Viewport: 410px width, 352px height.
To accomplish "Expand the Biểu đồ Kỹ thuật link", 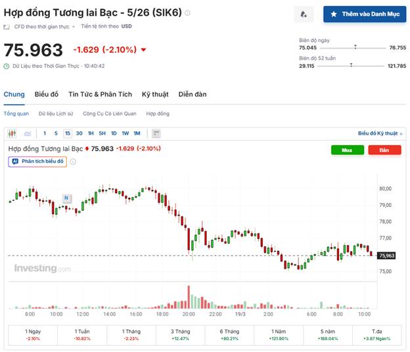I will coord(380,133).
